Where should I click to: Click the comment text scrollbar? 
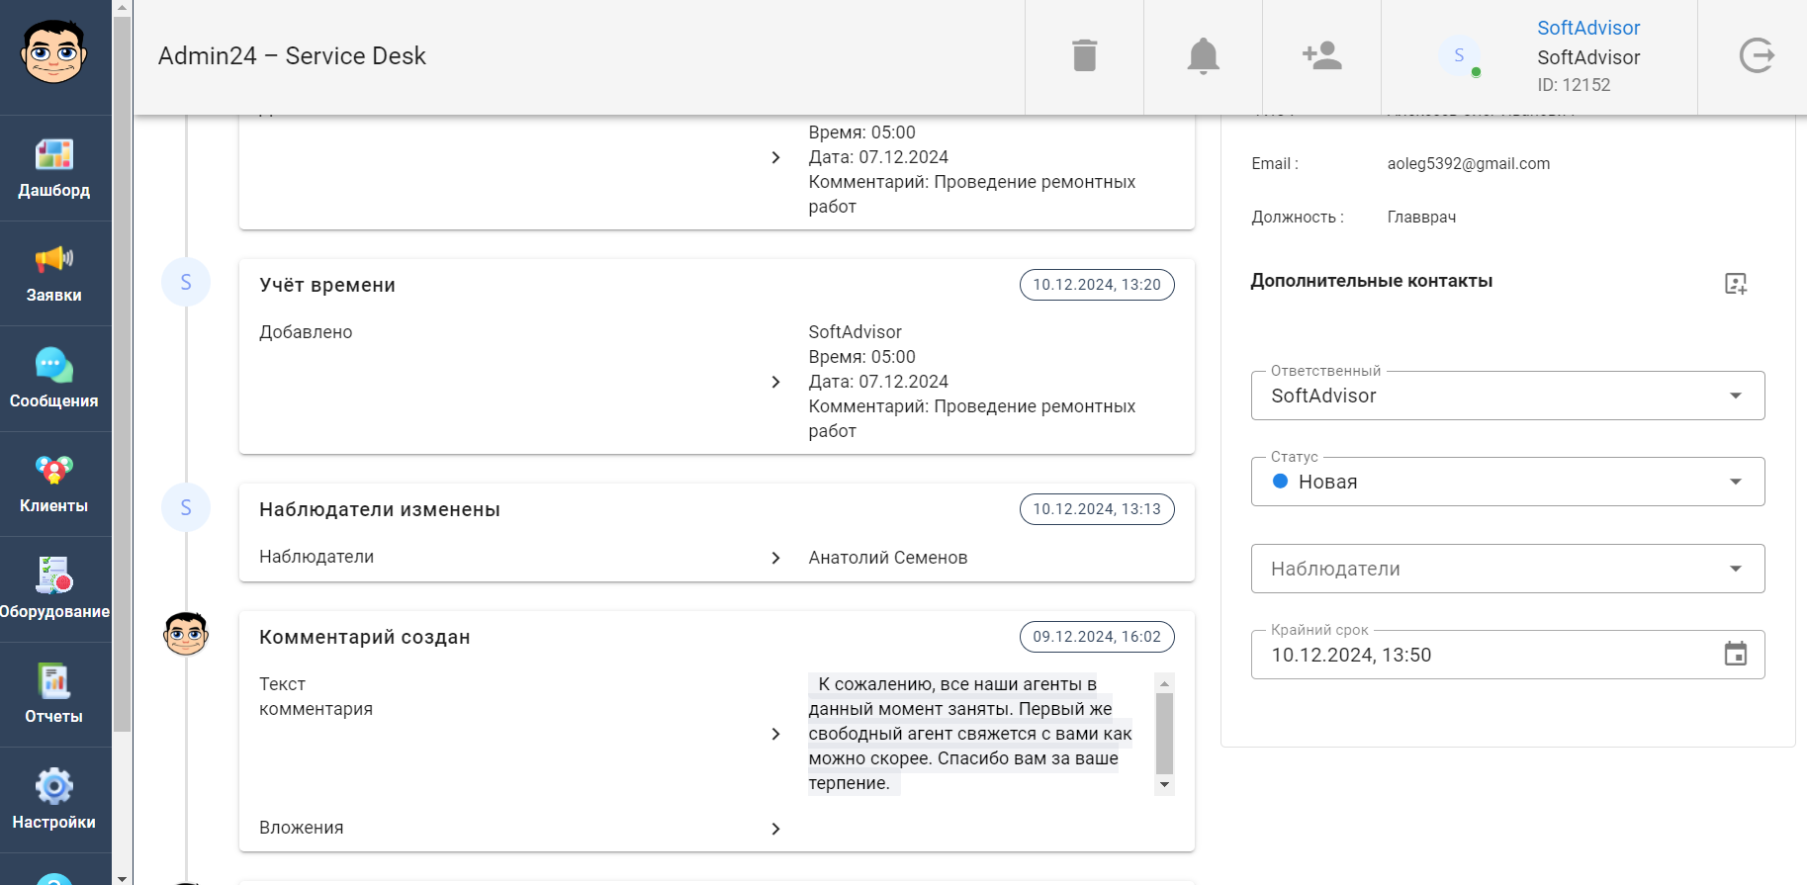point(1165,733)
